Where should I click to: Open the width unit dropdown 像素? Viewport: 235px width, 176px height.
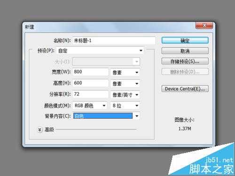125,72
